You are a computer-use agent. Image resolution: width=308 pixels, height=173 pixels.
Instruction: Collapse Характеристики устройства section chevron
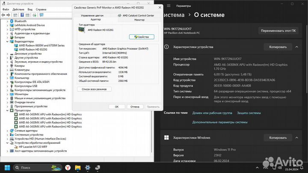point(296,47)
